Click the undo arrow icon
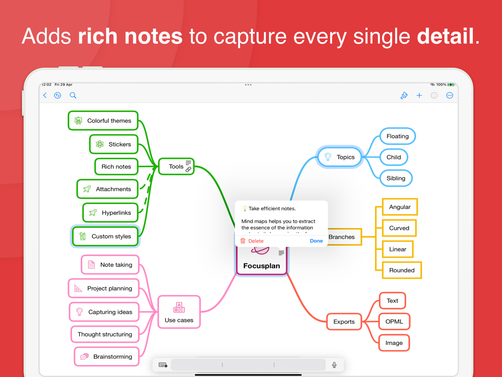This screenshot has width=502, height=377. [x=58, y=95]
